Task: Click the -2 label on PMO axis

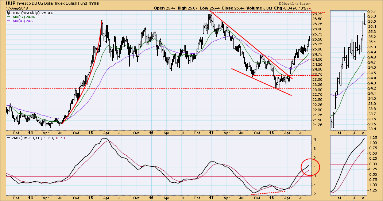Action: pos(314,194)
